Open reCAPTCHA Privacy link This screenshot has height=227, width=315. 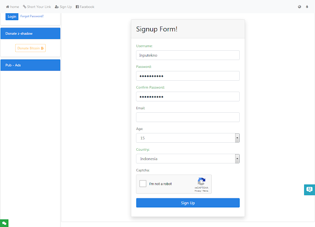[x=198, y=191]
